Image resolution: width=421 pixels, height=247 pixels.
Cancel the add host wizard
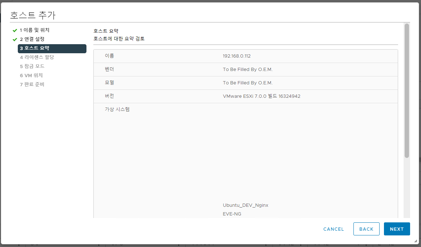click(x=333, y=229)
